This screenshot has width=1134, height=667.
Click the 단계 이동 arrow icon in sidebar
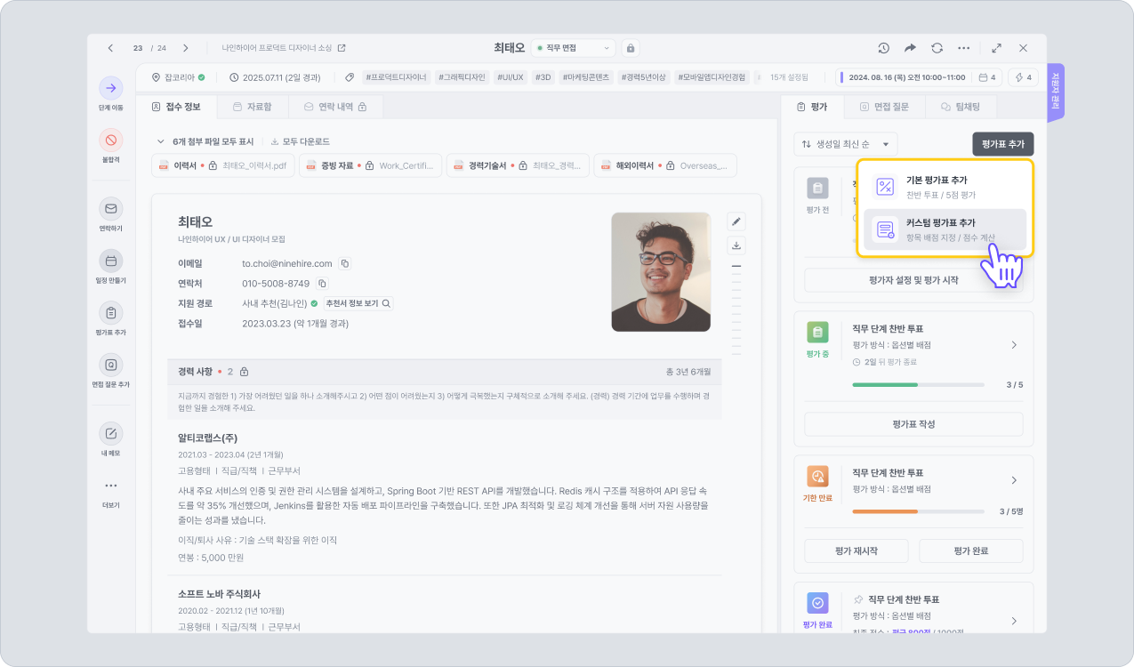coord(111,87)
